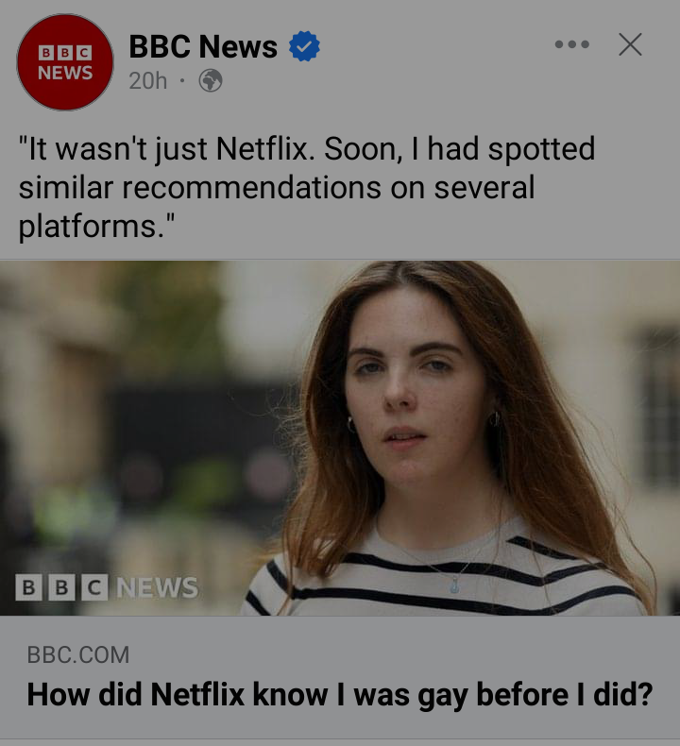Screen dimensions: 680x746
Task: Open the BBC News page name link
Action: 203,46
